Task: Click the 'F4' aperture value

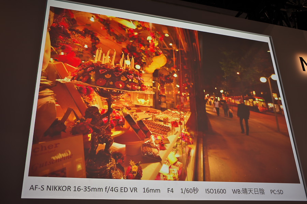Action: 170,190
